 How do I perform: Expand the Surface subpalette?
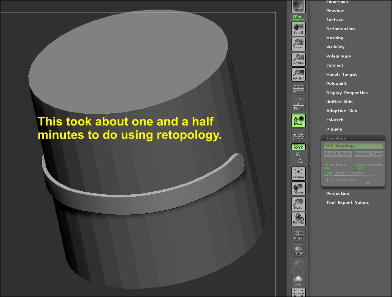point(335,19)
